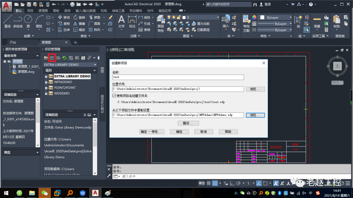Click the 移动 (Move) tool

tap(64, 17)
